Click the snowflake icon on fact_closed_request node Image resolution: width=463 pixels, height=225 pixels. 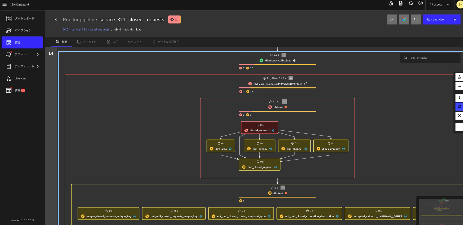[x=275, y=167]
